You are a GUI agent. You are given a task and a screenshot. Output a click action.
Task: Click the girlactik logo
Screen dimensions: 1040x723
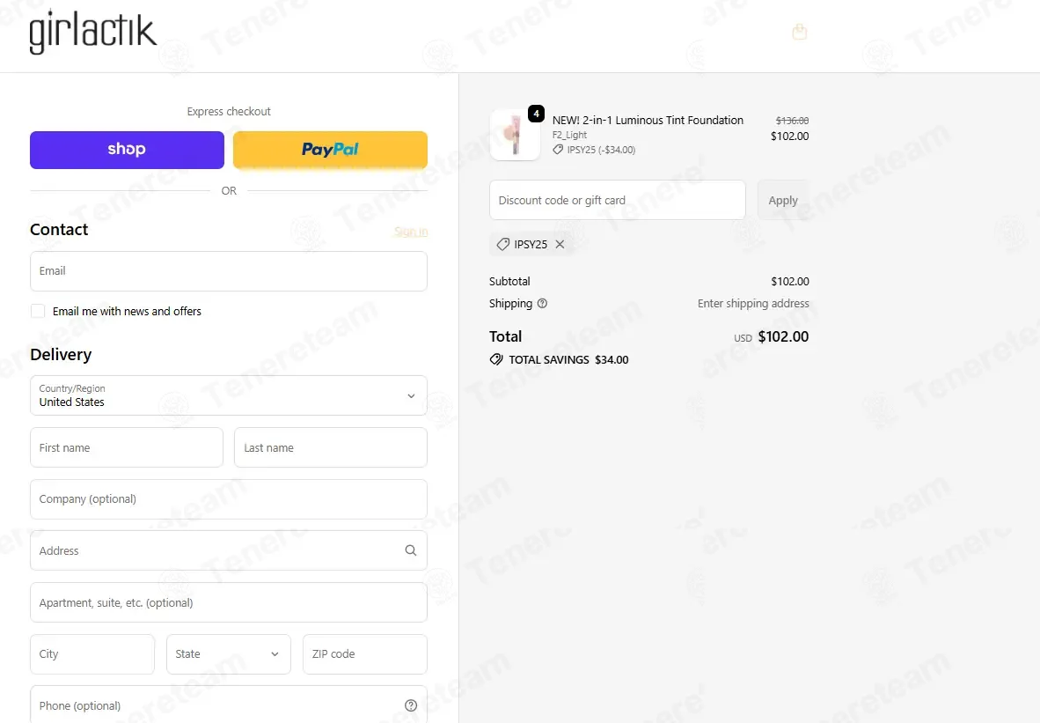coord(93,32)
